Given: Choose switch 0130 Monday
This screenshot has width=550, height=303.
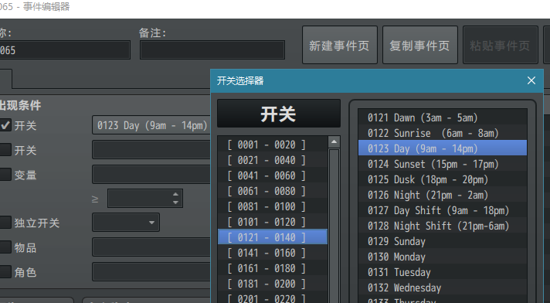Looking at the screenshot, I should tap(443, 257).
